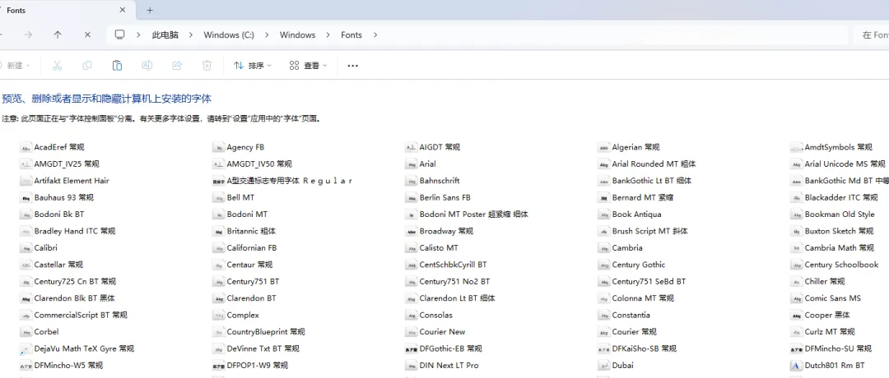Expand chevron after 此电脑 in address bar
Screen dimensions: 889x378
191,35
